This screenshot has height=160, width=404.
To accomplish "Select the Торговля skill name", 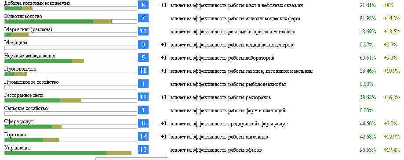I will pos(15,135).
